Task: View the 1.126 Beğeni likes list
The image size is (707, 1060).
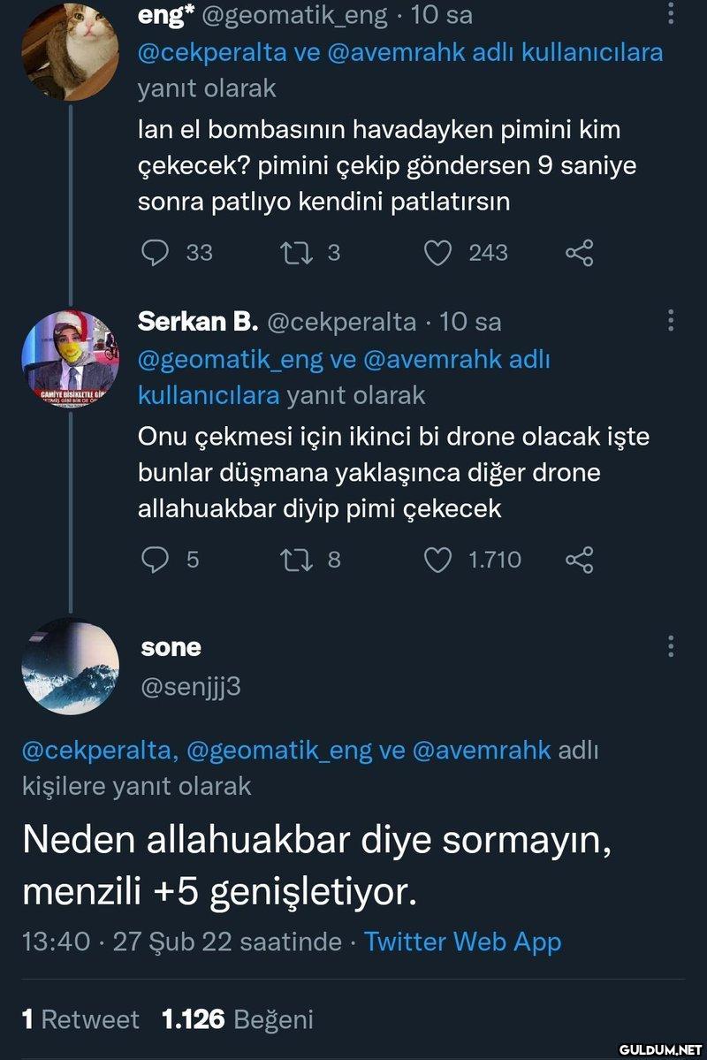Action: [238, 1019]
